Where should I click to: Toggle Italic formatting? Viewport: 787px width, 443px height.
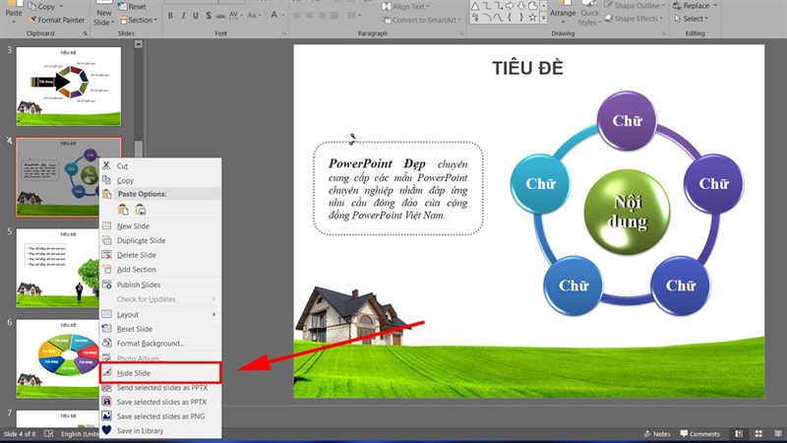click(183, 16)
